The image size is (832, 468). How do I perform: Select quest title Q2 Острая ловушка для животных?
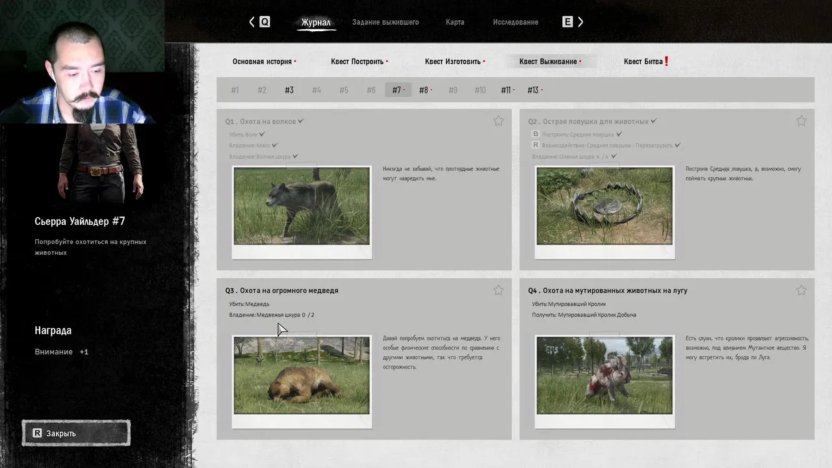click(x=588, y=122)
